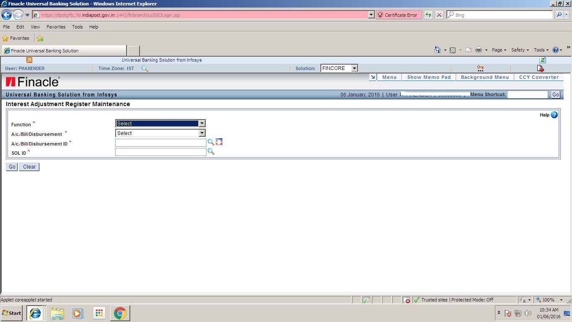The width and height of the screenshot is (572, 322).
Task: Click the green refresh icon above the key
Action: pos(542,60)
